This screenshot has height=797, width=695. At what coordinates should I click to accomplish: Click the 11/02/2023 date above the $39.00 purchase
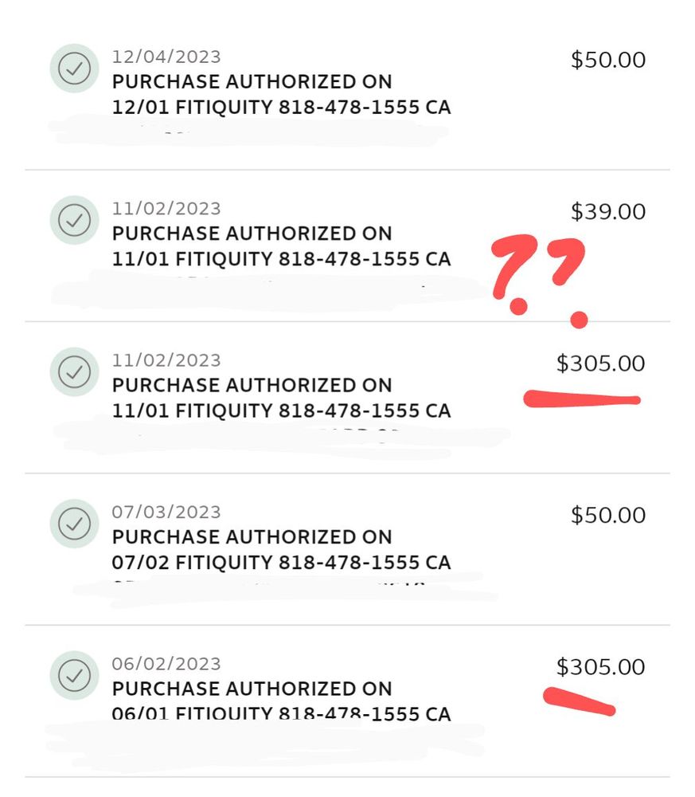(166, 209)
